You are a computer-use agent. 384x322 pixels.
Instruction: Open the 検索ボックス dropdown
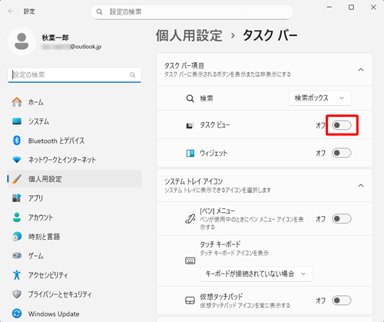pos(320,98)
